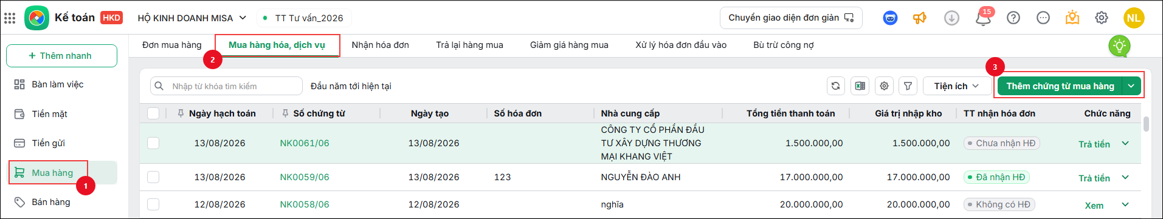
Task: Click Tổng tiền thanh toán column header
Action: [x=790, y=113]
